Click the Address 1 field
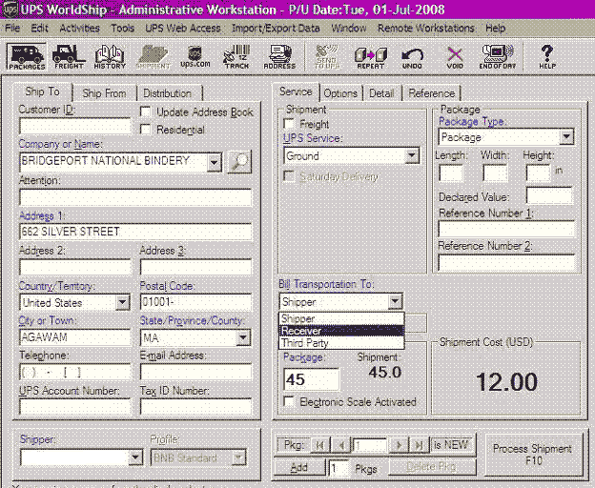This screenshot has width=595, height=488. click(x=135, y=232)
